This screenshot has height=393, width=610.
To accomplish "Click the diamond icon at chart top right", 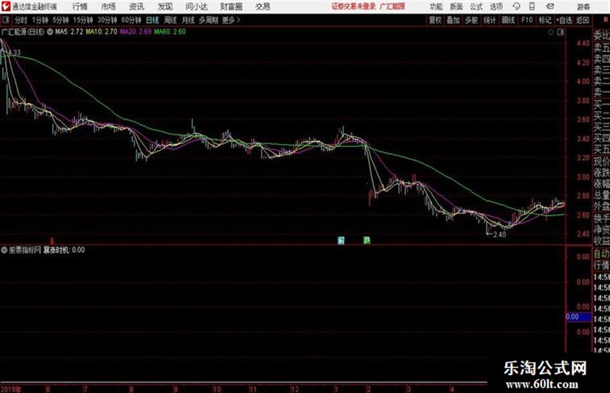I will click(551, 32).
